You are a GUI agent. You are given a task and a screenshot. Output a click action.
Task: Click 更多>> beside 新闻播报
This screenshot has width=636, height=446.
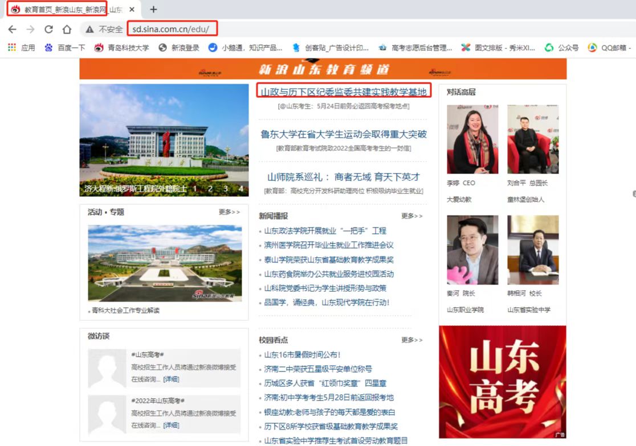tap(411, 216)
